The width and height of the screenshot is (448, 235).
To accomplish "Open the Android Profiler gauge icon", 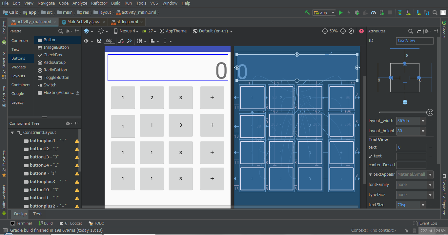I will 374,12.
